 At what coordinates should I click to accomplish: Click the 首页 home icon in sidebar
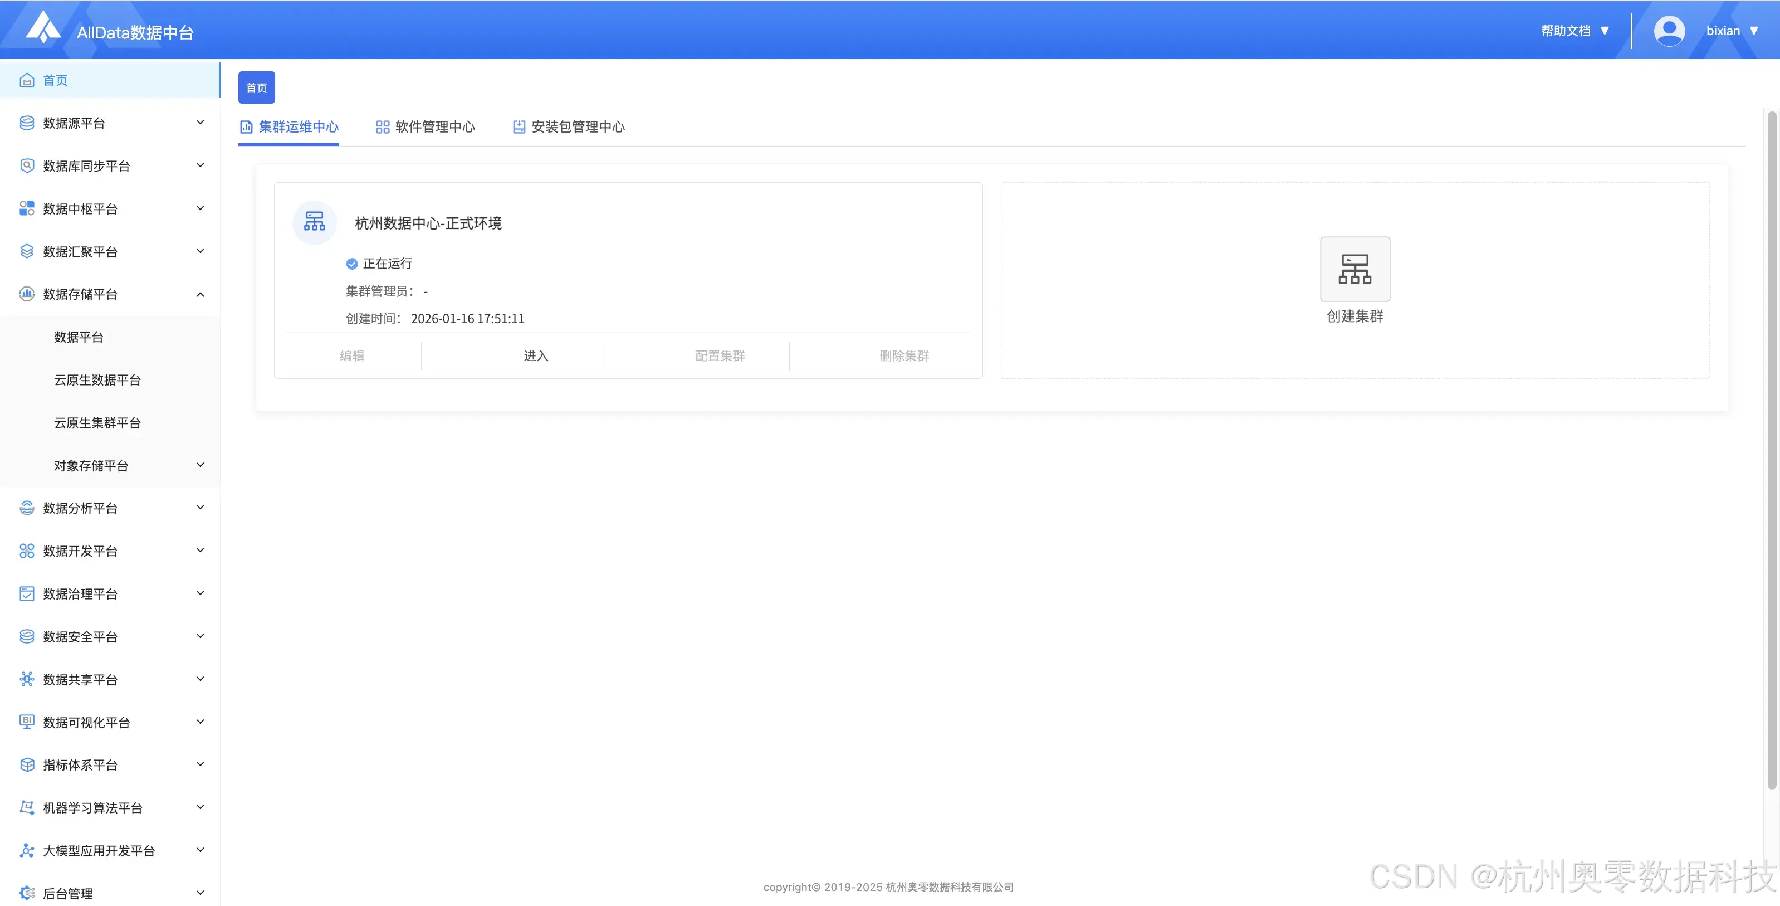point(27,80)
